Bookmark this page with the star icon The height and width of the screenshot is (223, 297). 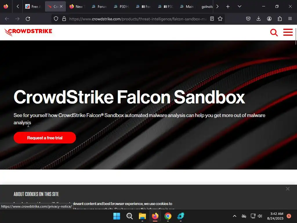[220, 19]
